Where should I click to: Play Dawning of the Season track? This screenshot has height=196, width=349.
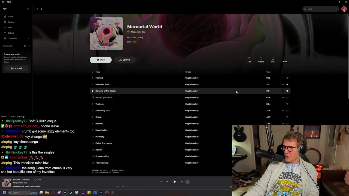point(93,91)
